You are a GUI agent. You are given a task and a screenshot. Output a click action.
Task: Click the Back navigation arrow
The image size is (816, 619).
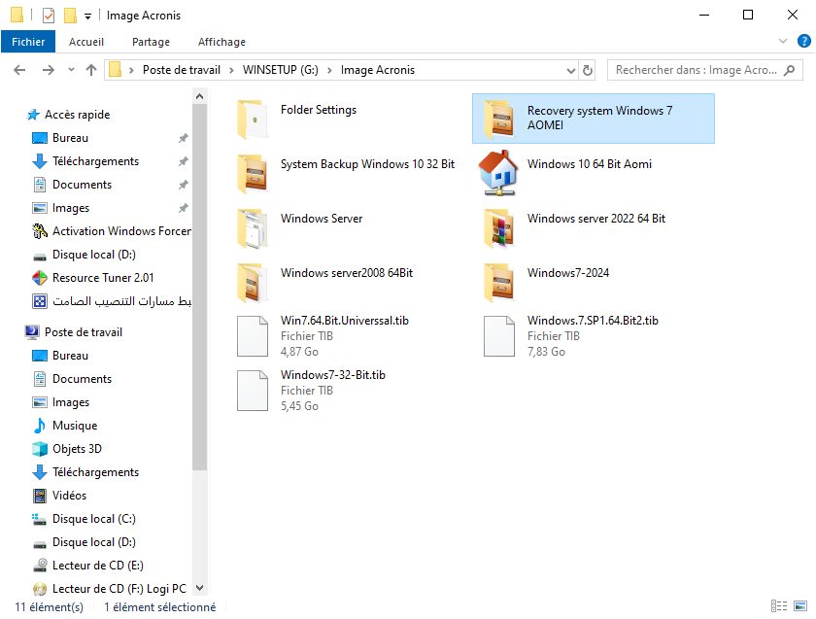pos(19,70)
